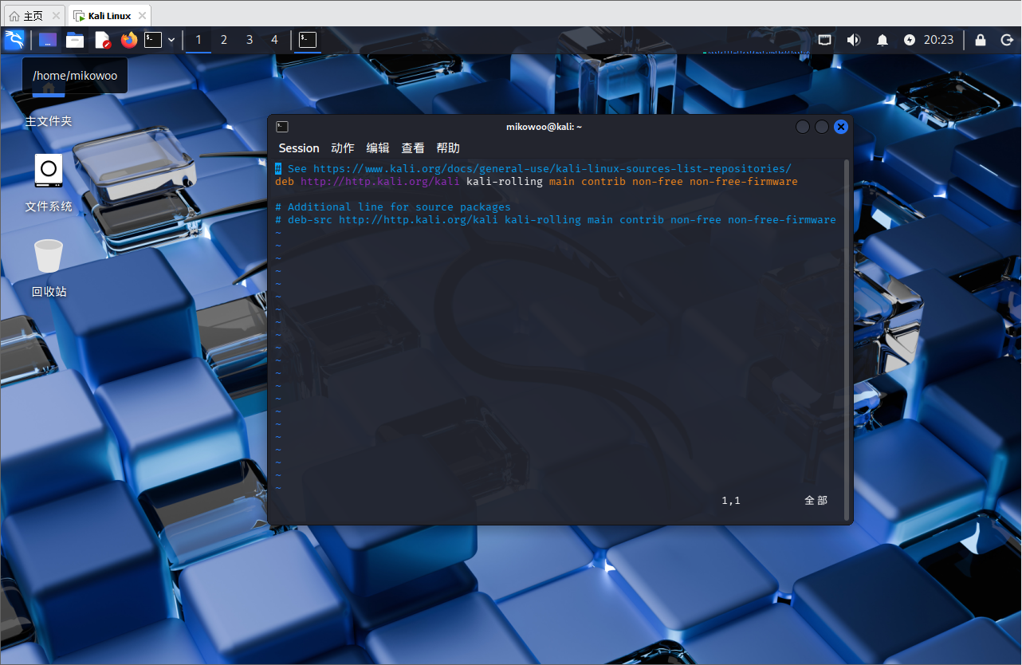Click the terminal window title bar icon
This screenshot has height=665, width=1022.
(282, 127)
